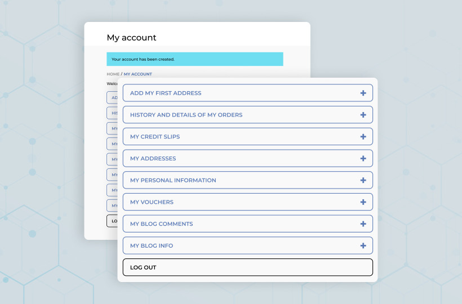Viewport: 462px width, 304px height.
Task: Click the plus icon beside Add My First Address
Action: point(363,93)
